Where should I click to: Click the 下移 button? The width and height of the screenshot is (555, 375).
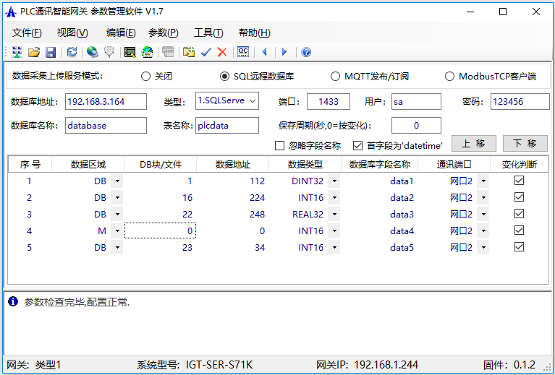pos(525,144)
